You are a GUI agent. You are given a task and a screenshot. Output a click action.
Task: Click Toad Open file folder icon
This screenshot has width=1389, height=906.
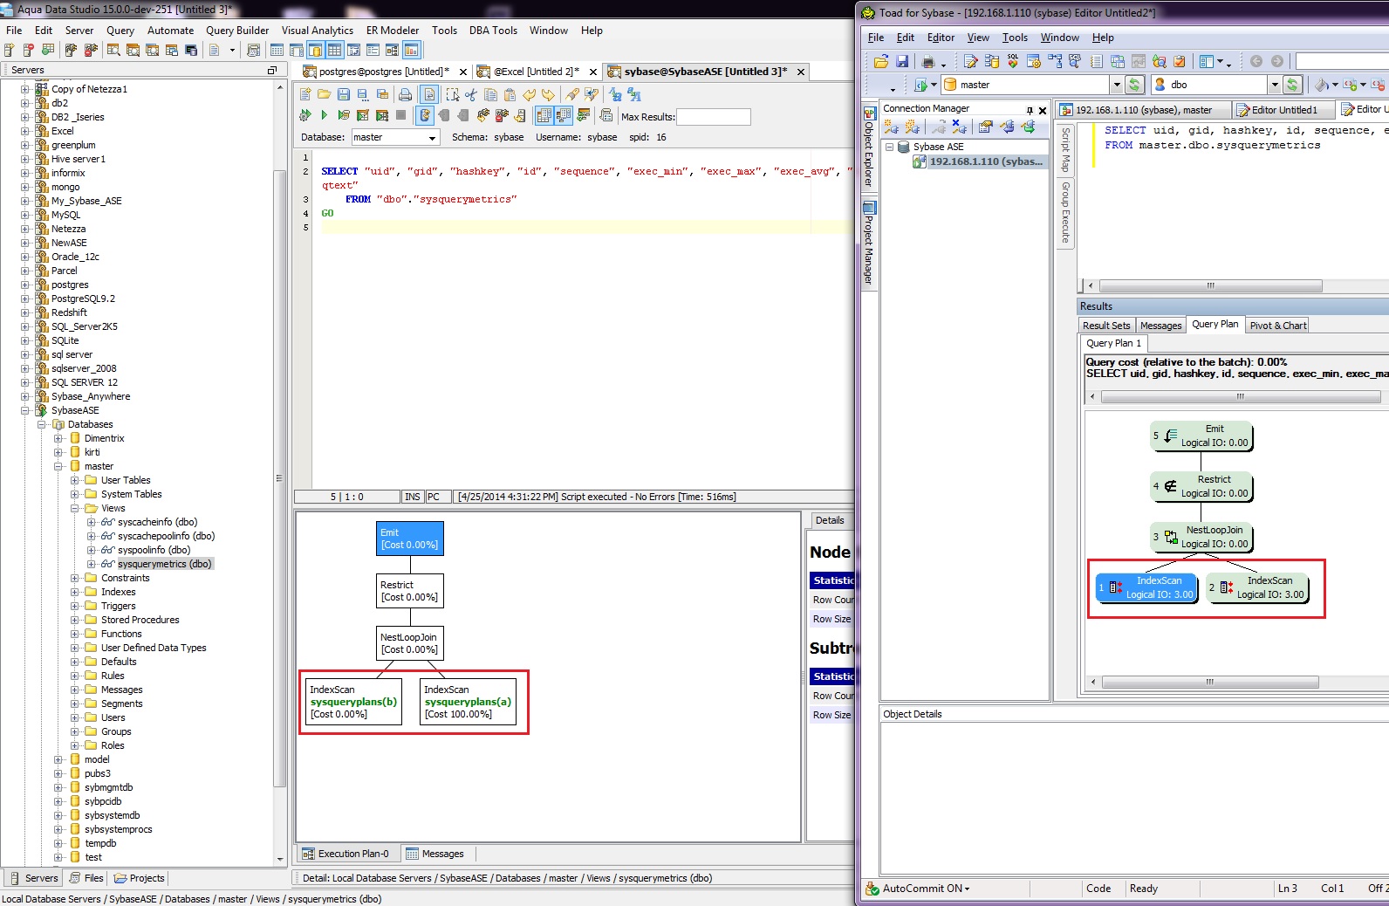(x=881, y=61)
